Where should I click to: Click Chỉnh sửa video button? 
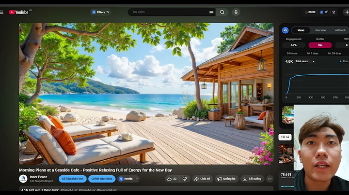pos(102,179)
